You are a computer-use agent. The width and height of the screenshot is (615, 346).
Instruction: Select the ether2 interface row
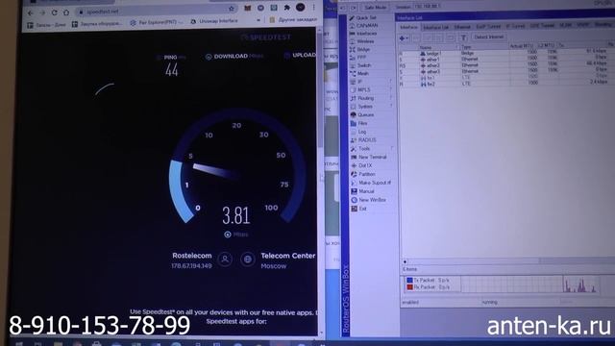[x=506, y=65]
